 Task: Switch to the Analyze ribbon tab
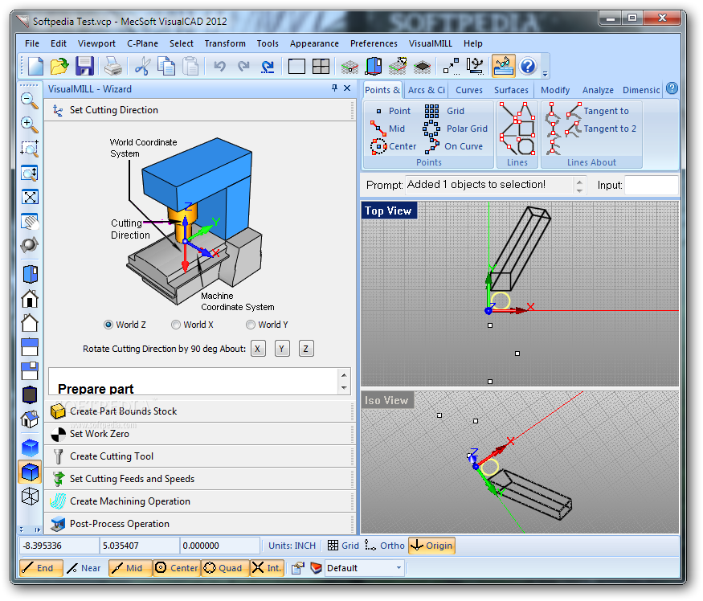click(x=598, y=90)
